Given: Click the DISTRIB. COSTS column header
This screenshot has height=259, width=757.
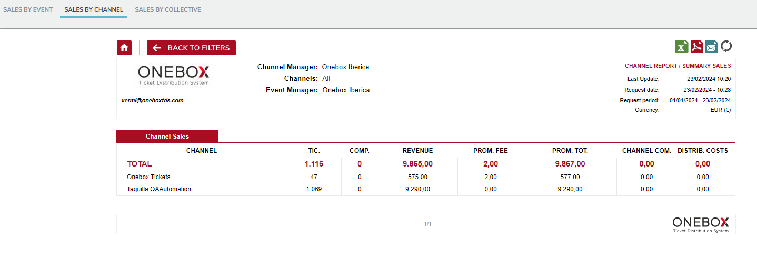Looking at the screenshot, I should [x=702, y=151].
